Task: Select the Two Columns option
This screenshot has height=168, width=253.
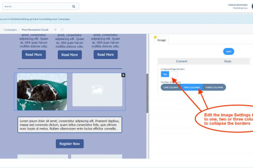Action: click(192, 87)
